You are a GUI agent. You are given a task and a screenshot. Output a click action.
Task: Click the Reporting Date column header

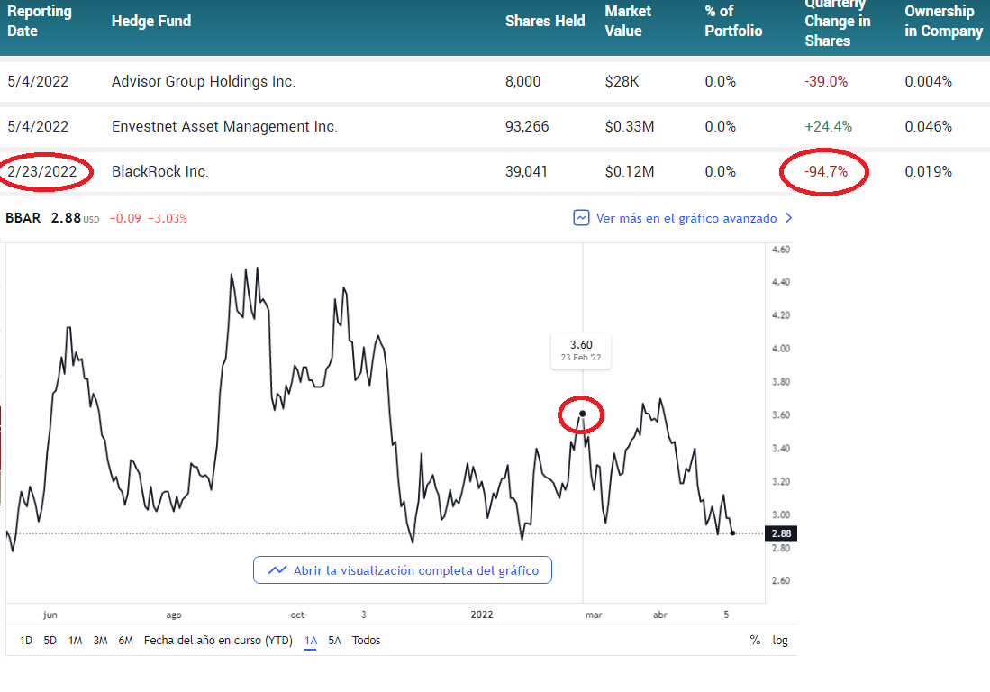pos(39,21)
